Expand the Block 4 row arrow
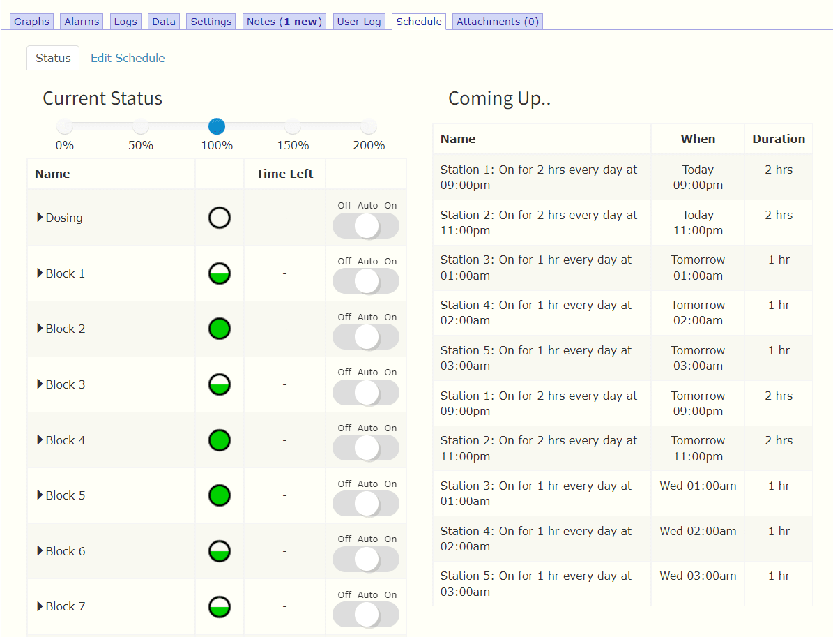This screenshot has width=833, height=637. (40, 440)
